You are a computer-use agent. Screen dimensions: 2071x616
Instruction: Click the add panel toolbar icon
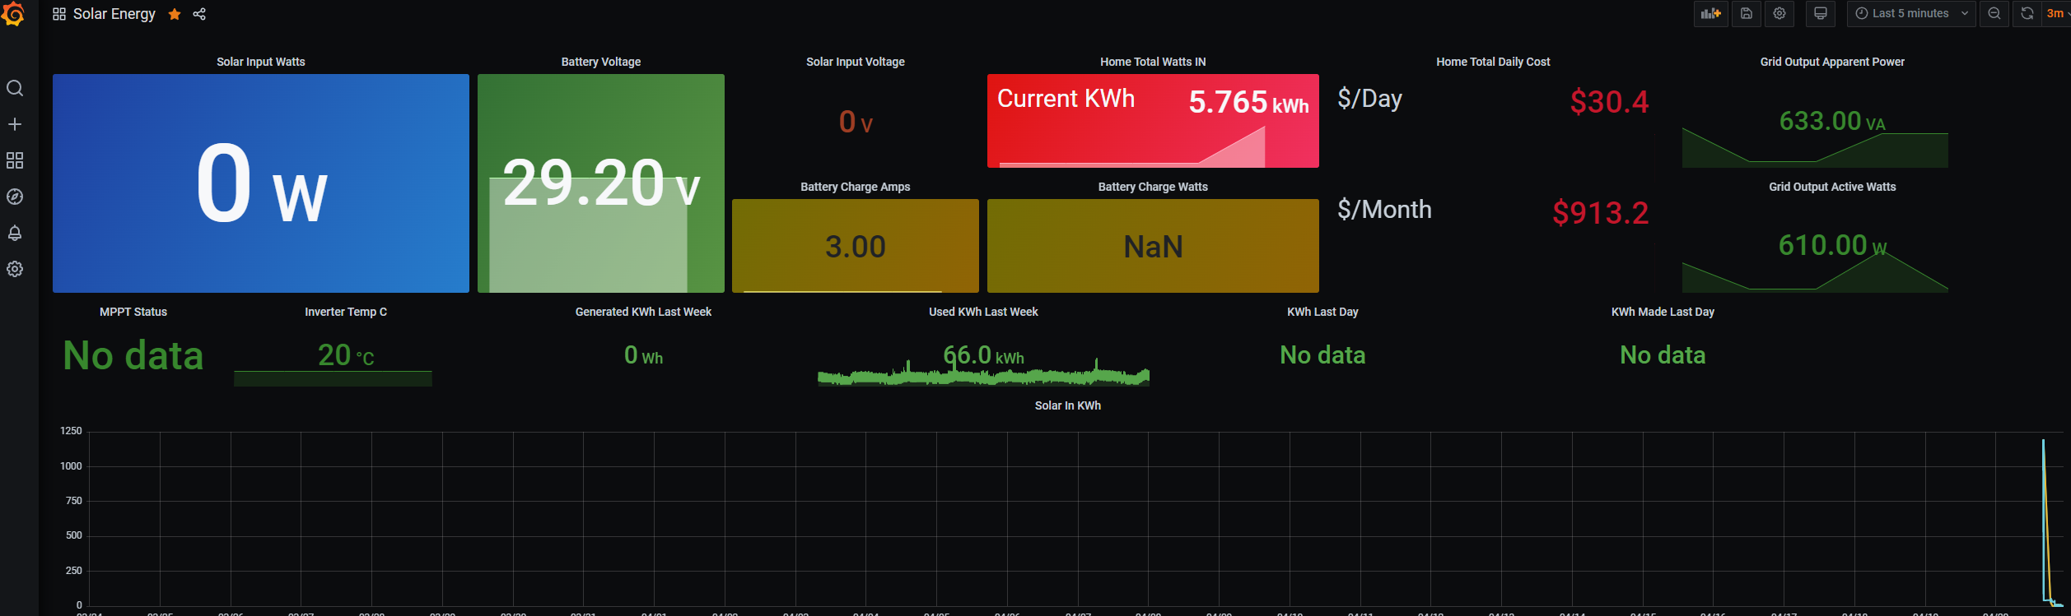point(1710,13)
